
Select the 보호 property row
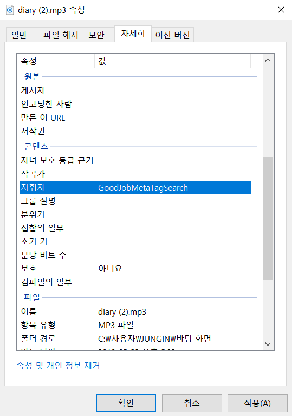pyautogui.click(x=135, y=269)
